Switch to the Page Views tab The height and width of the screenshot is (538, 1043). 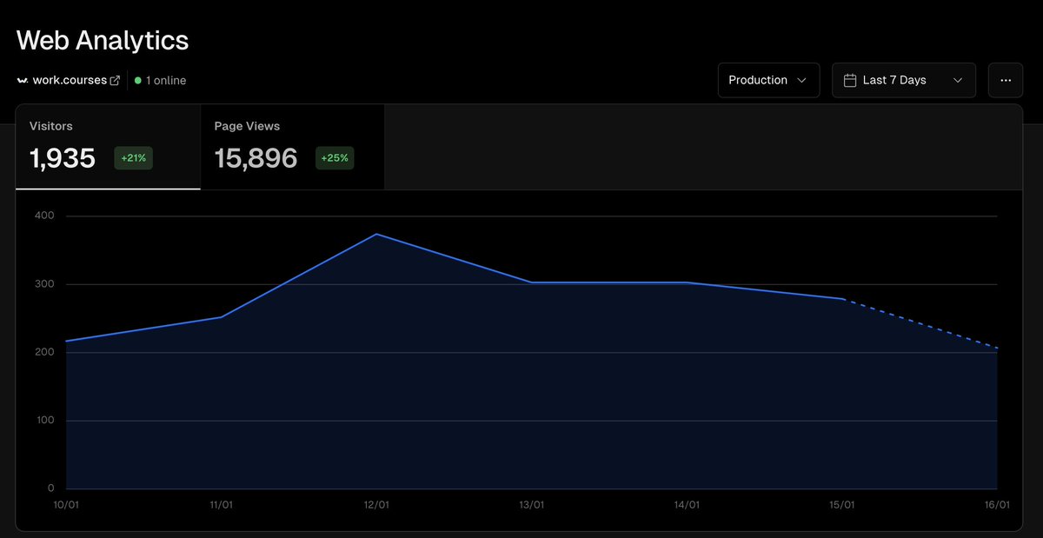(x=292, y=147)
